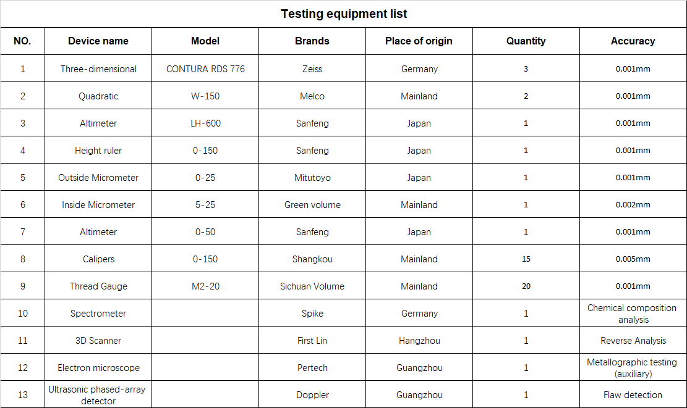Click the 'Place of origin' header cell
Image resolution: width=687 pixels, height=408 pixels.
click(419, 41)
